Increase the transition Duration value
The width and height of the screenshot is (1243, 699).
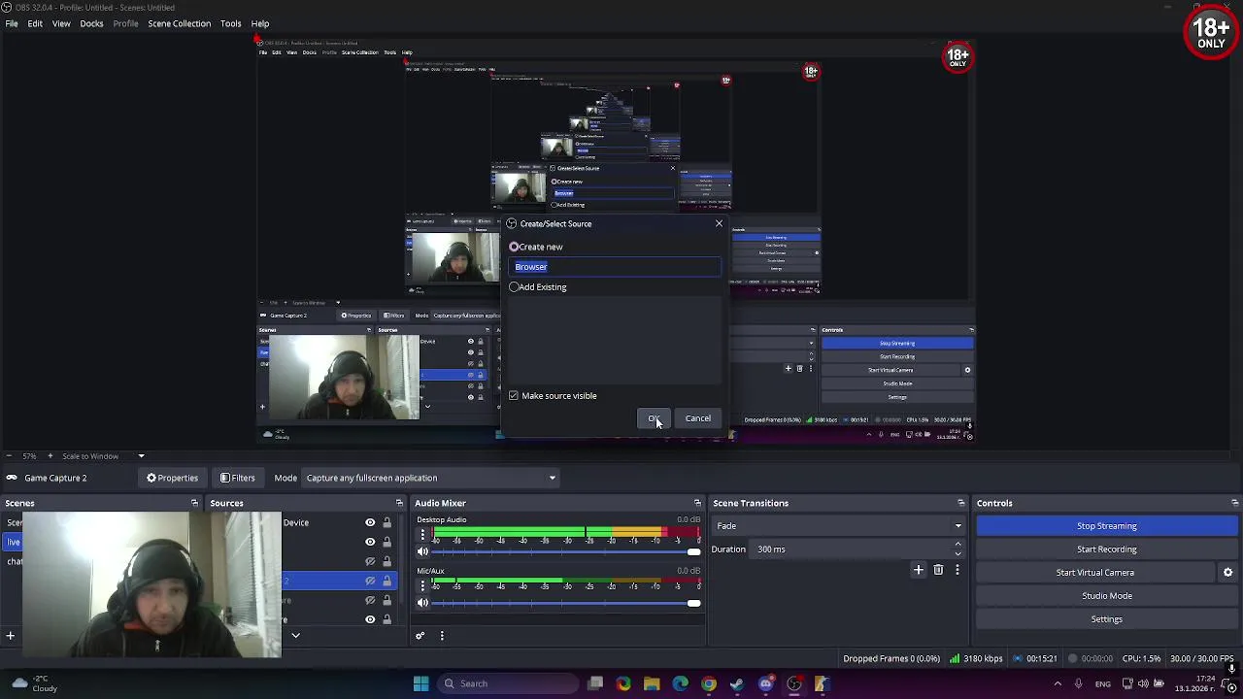coord(957,545)
